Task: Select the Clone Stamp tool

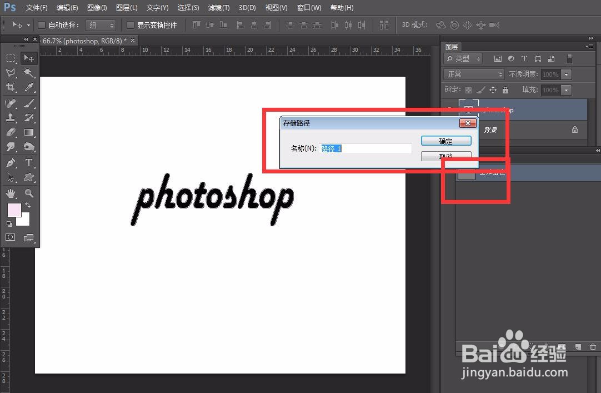Action: click(11, 118)
